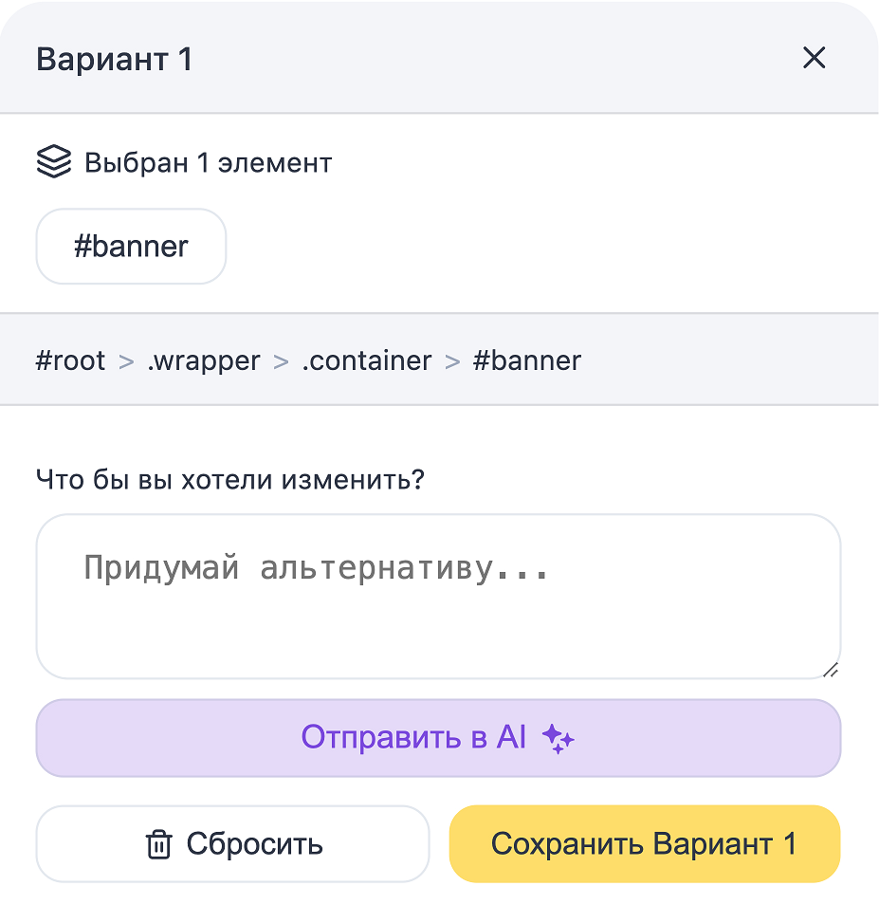Screen dimensions: 879x904
Task: Click the separator arrow after .container
Action: pos(452,361)
